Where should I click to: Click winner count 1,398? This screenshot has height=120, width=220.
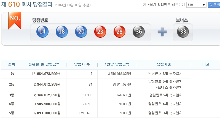[x=88, y=95]
